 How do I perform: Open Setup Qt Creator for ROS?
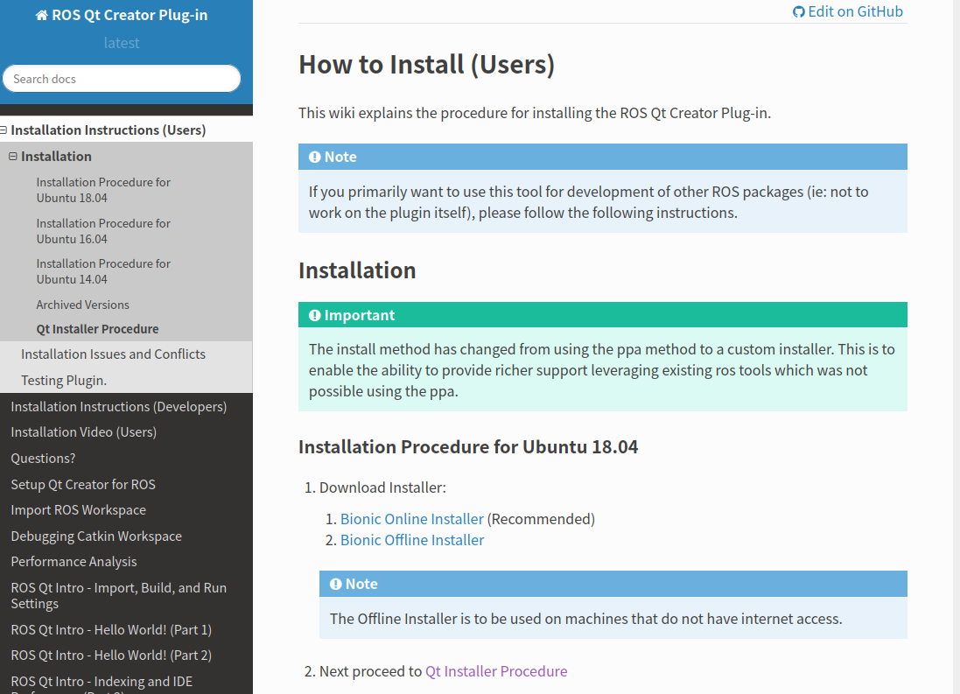(x=82, y=485)
